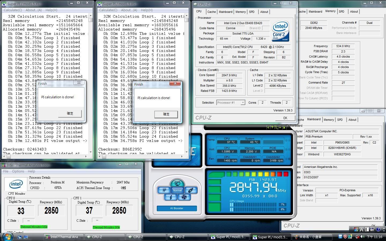The image size is (386, 241).
Task: Open Calculate(C) menu in left Super PI window
Action: (13, 10)
